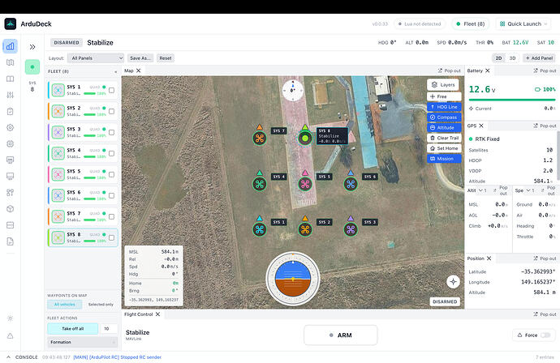Viewport: 560px width, 363px height.
Task: Select All vehicles waypoints filter
Action: coord(65,305)
